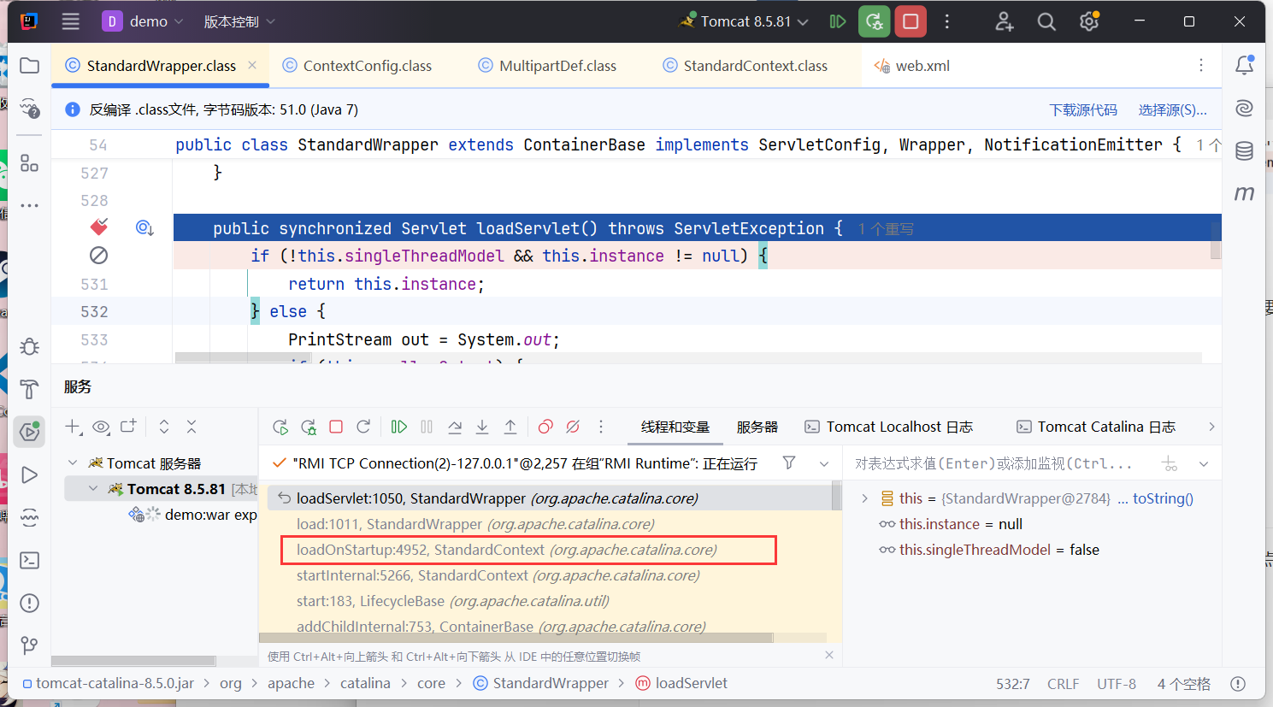Open the Debug tool window bug icon

tap(29, 346)
